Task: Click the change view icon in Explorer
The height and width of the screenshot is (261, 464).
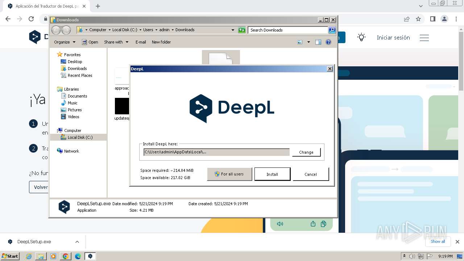Action: point(300,42)
